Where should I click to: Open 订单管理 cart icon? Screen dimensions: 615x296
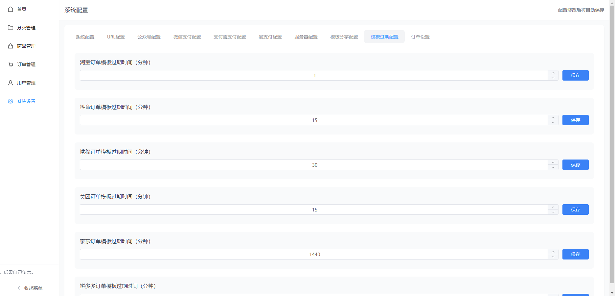point(10,64)
